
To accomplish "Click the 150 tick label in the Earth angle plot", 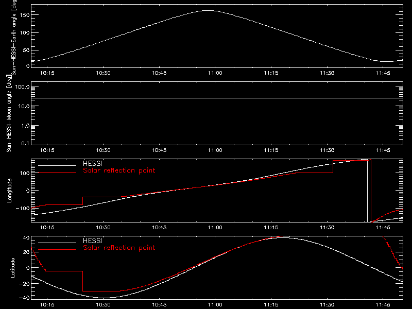I will coord(25,15).
